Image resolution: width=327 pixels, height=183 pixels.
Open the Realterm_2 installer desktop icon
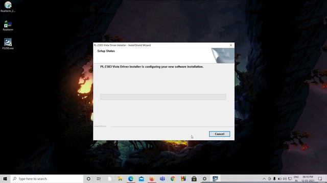pyautogui.click(x=8, y=7)
